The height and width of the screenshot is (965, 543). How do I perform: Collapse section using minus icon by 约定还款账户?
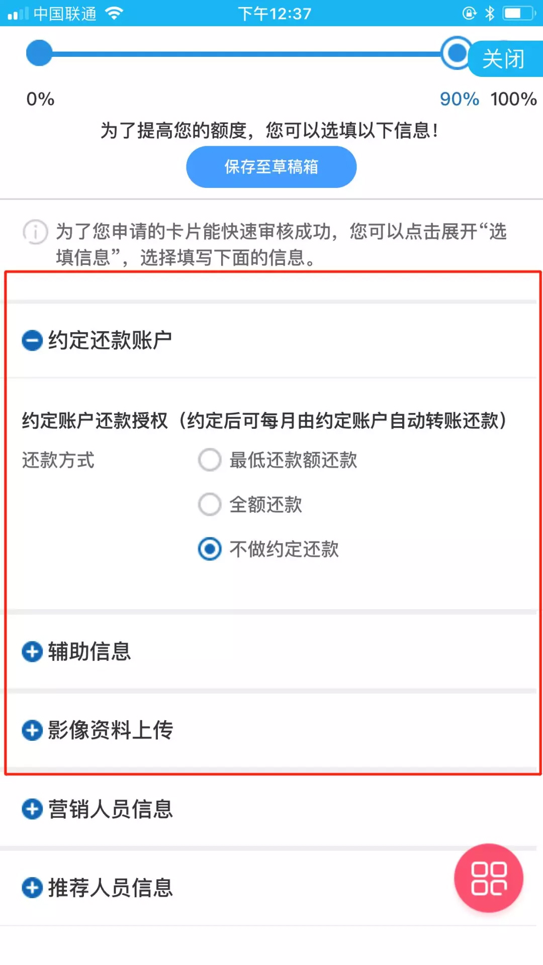[x=32, y=340]
